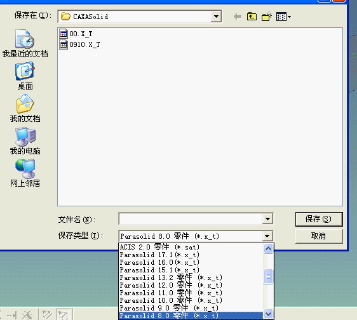Choose Parasolid 12.0 零件 (*.x_t) type
This screenshot has width=357, height=320.
pyautogui.click(x=191, y=285)
